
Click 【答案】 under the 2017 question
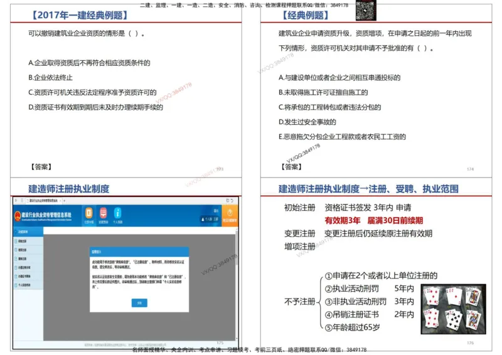click(x=41, y=167)
